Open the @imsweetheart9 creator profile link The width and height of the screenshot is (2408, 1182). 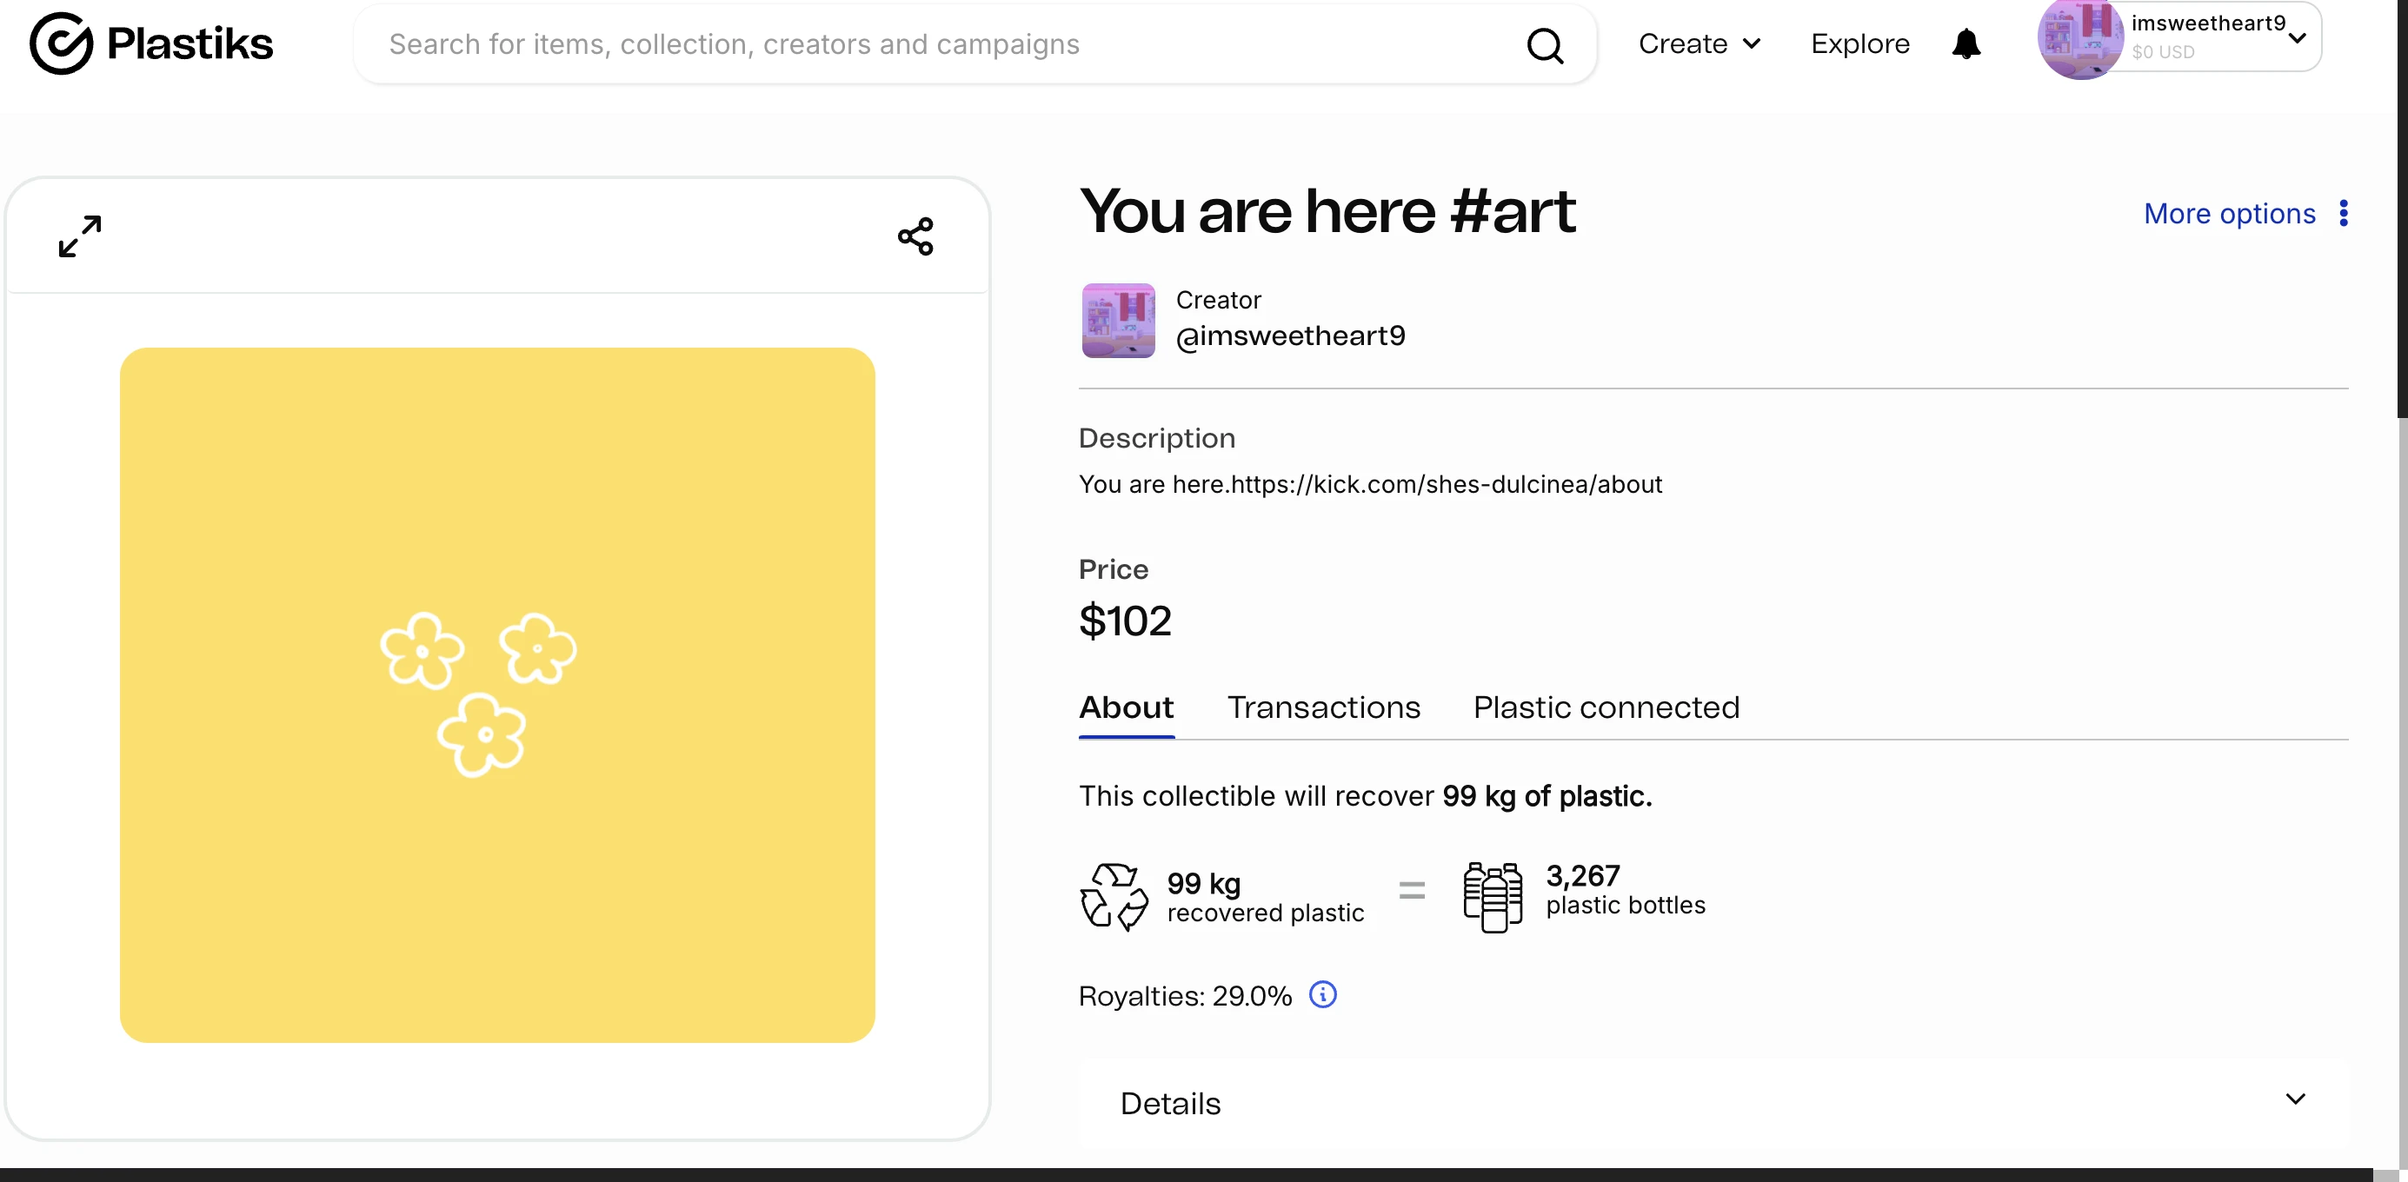pyautogui.click(x=1289, y=336)
